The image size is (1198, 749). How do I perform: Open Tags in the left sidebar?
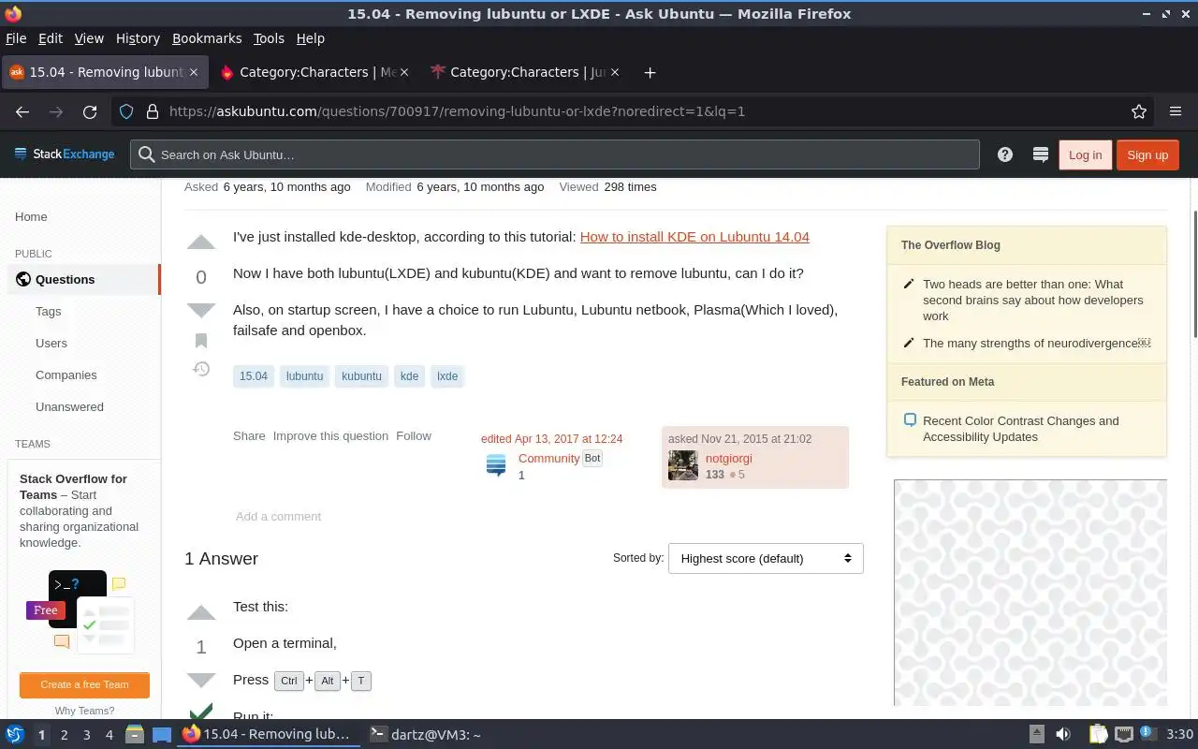pyautogui.click(x=48, y=312)
